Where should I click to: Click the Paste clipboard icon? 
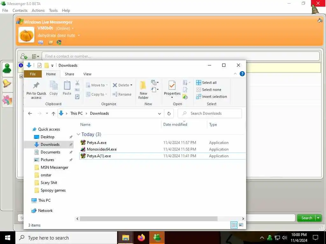pos(67,85)
